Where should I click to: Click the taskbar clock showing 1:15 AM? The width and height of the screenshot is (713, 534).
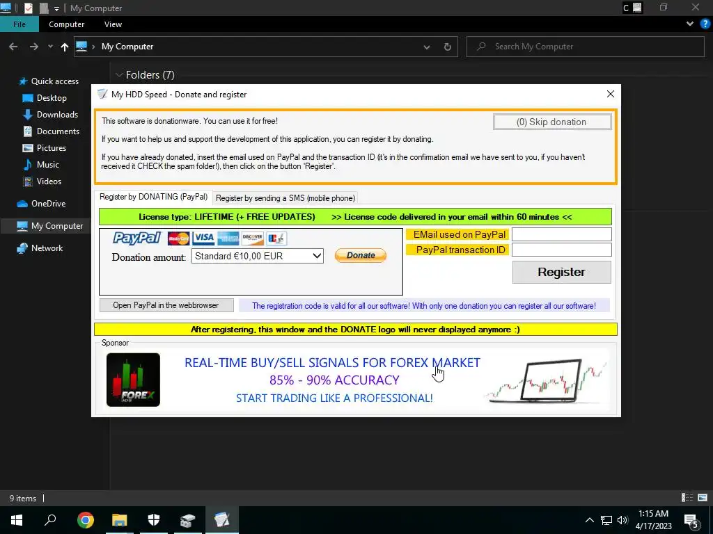[653, 520]
